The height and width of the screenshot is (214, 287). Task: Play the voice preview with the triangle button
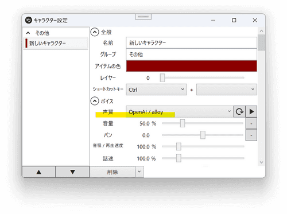click(x=251, y=111)
